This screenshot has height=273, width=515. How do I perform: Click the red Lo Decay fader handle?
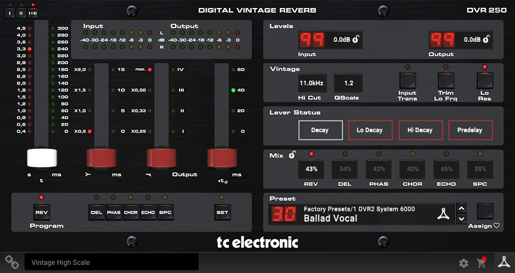coord(101,158)
